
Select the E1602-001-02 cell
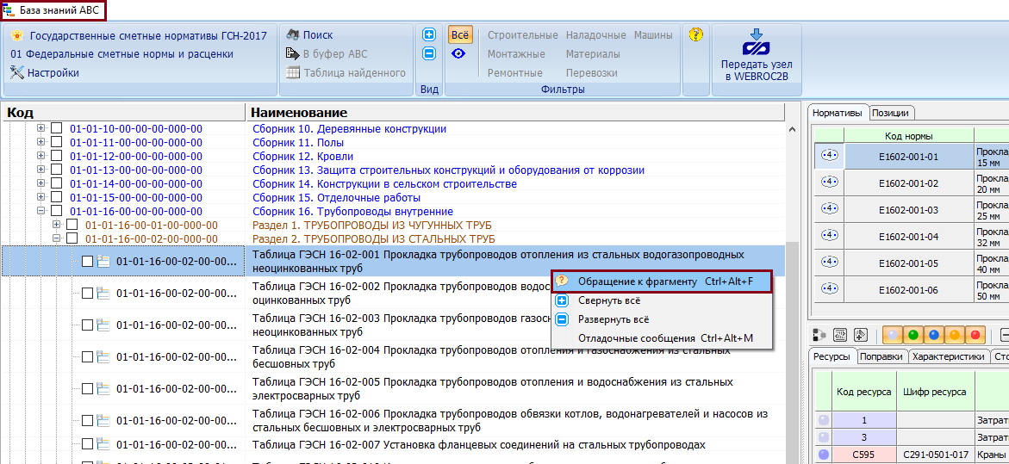[x=908, y=183]
